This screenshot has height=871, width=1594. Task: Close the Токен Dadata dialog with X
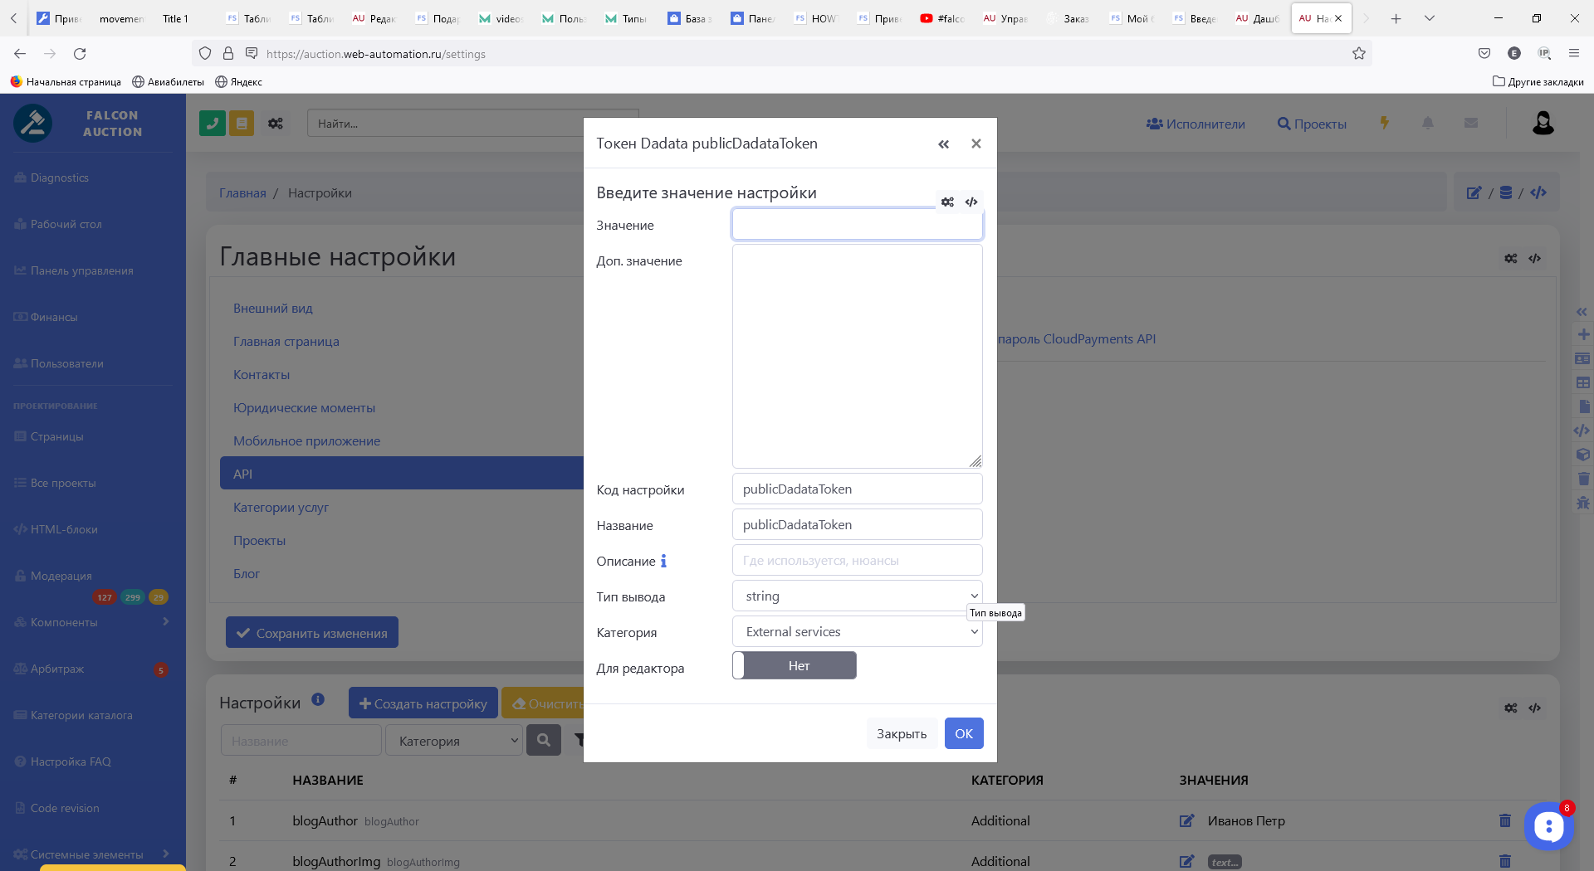(x=976, y=144)
